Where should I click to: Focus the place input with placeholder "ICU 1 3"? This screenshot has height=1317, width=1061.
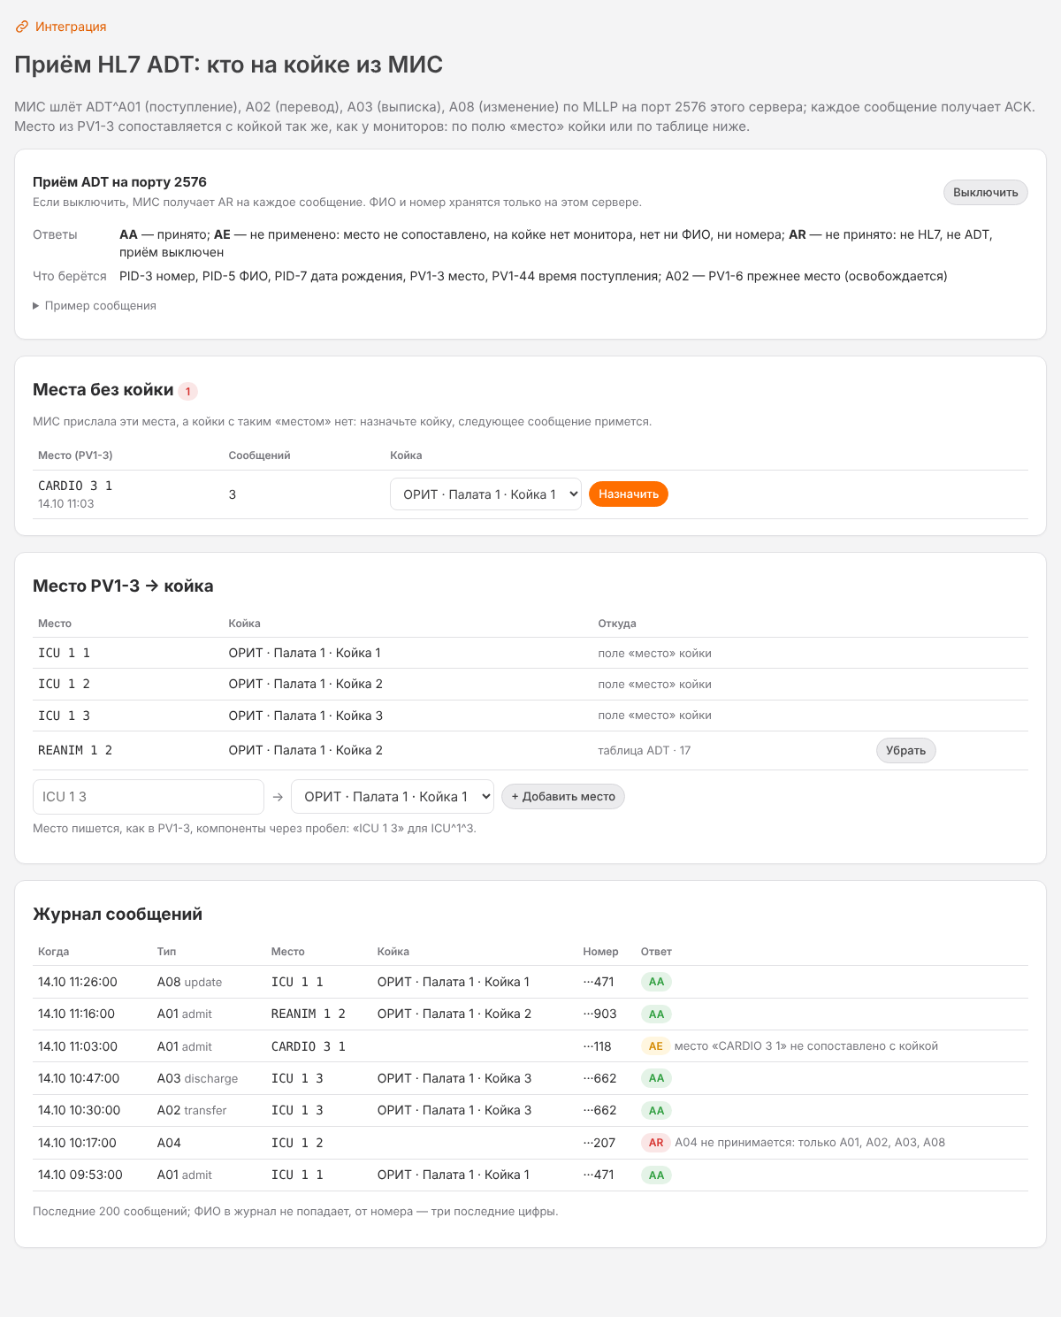tap(149, 797)
